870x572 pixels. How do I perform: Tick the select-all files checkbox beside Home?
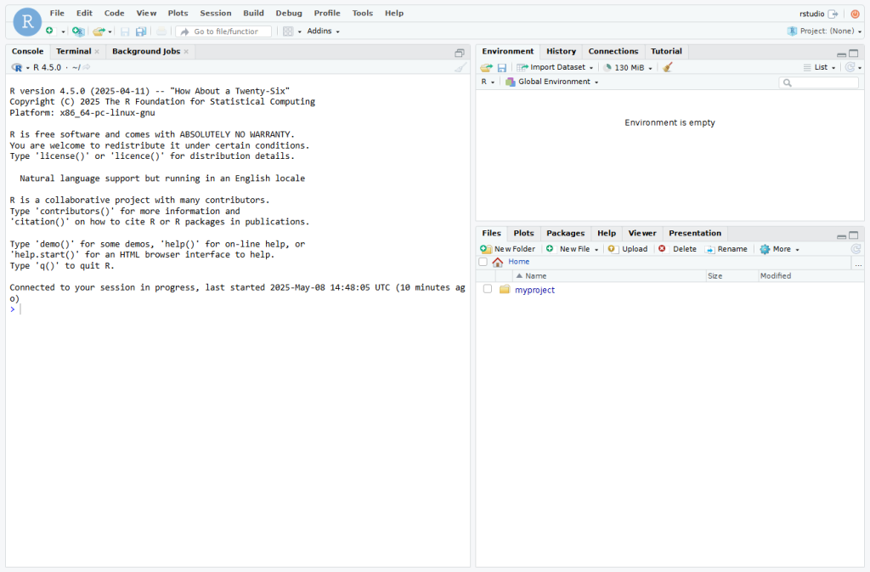pyautogui.click(x=483, y=262)
